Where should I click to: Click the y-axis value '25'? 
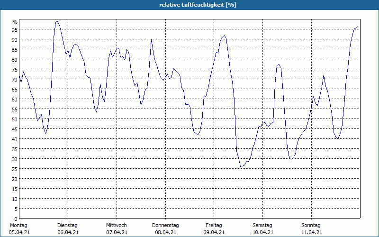pos(15,169)
